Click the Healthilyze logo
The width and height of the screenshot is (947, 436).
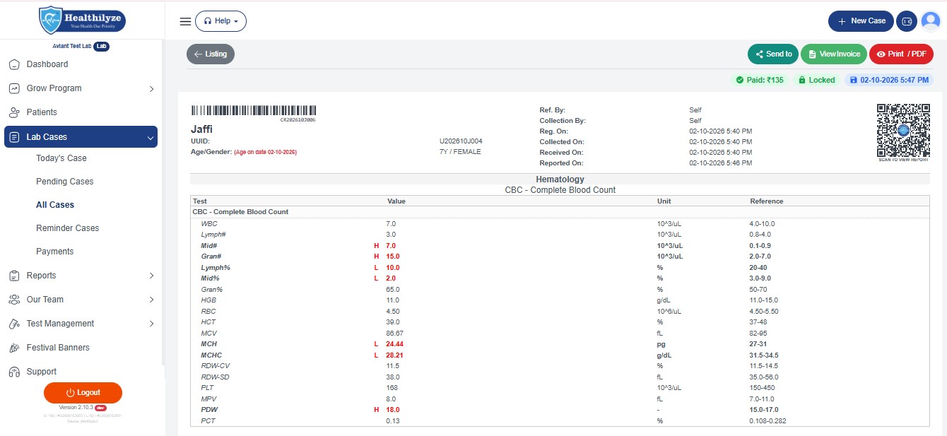pyautogui.click(x=82, y=20)
